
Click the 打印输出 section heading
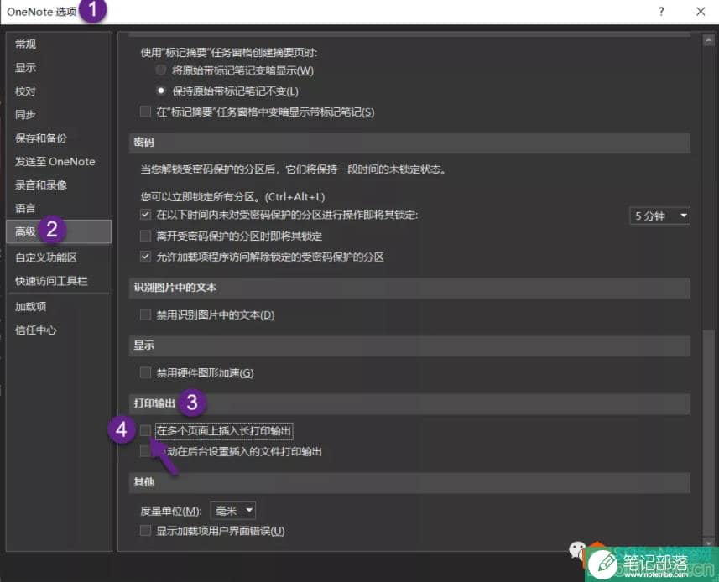154,403
